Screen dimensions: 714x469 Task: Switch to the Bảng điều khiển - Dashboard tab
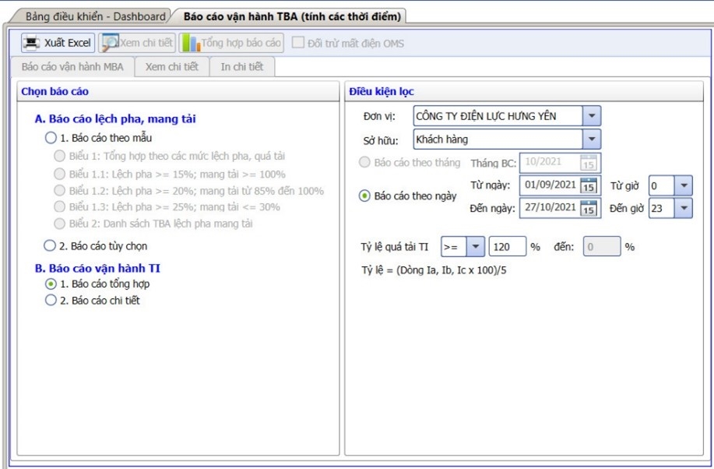point(95,16)
